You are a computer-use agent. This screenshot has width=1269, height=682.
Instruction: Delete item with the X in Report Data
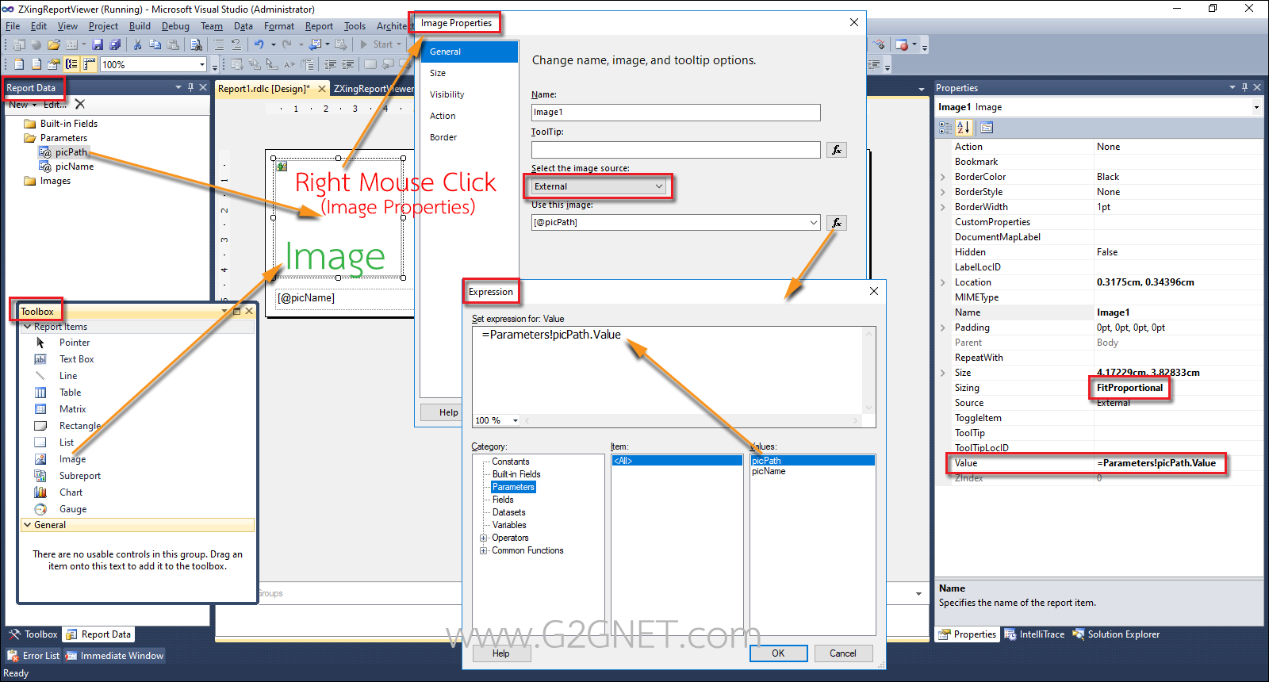79,104
